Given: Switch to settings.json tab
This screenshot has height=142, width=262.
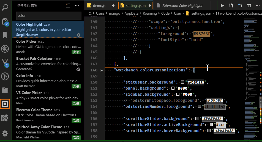Looking at the screenshot, I should coord(135,6).
